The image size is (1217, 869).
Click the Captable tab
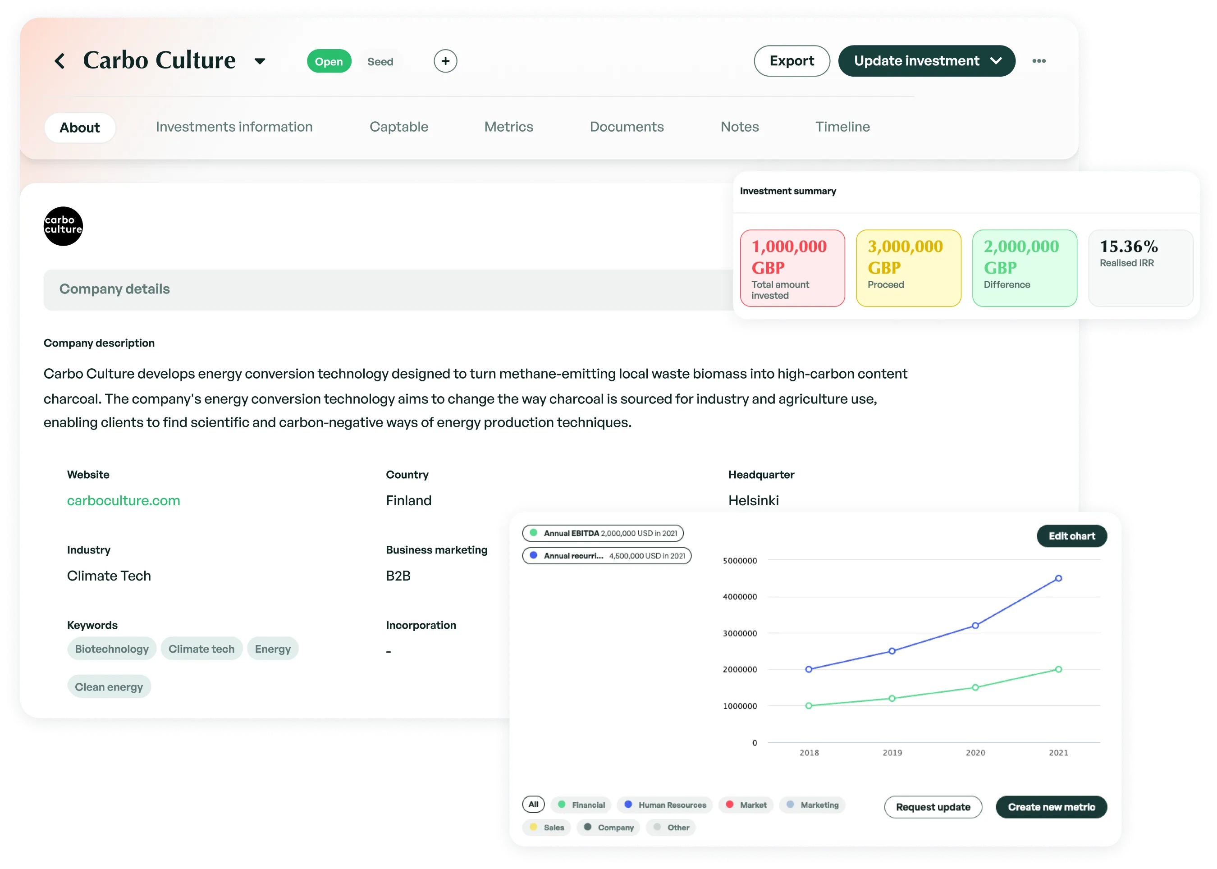click(398, 127)
